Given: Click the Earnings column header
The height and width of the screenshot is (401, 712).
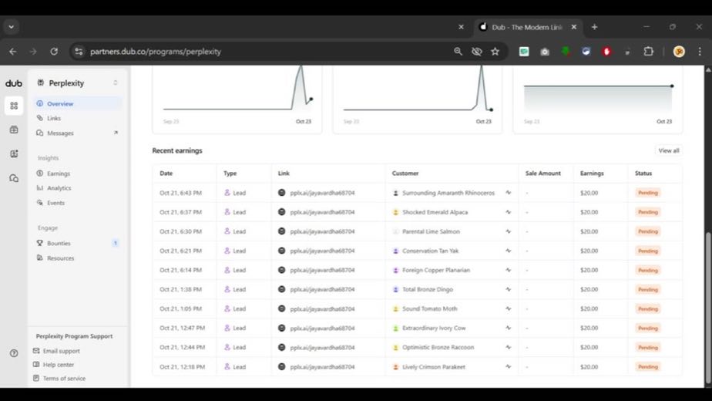Looking at the screenshot, I should [592, 174].
